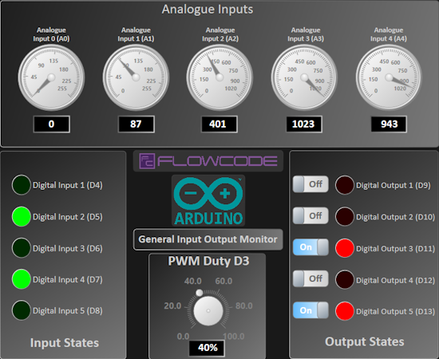Click the 60.0 mark on PWM dial
The width and height of the screenshot is (439, 359).
tap(223, 281)
